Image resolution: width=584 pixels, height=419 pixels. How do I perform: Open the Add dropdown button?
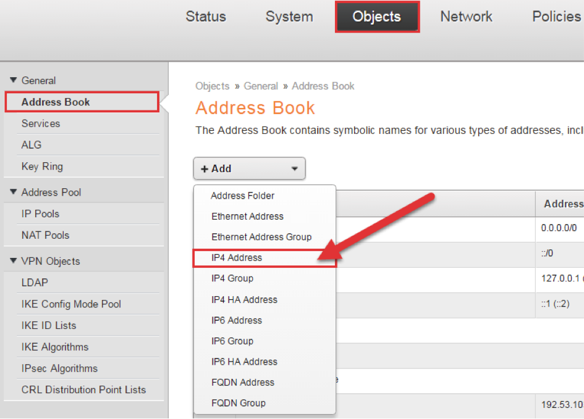[x=249, y=168]
